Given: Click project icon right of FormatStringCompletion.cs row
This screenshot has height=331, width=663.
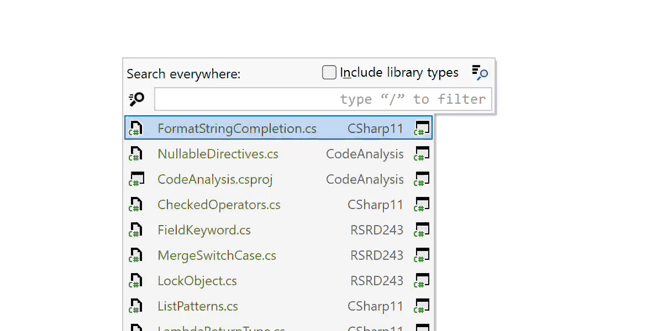Looking at the screenshot, I should coord(422,129).
